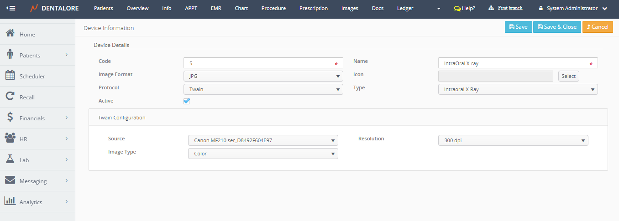Screen dimensions: 619x221
Task: Click the orange Cancel button
Action: (x=598, y=27)
